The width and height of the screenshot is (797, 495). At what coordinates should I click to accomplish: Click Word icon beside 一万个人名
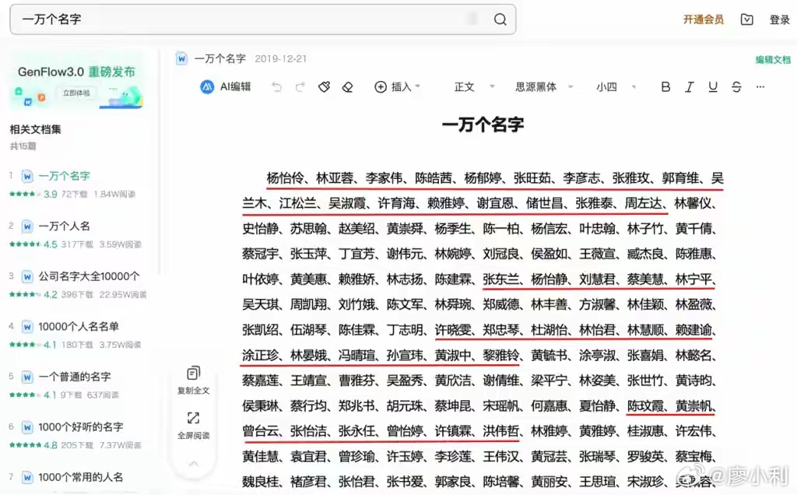pyautogui.click(x=27, y=226)
